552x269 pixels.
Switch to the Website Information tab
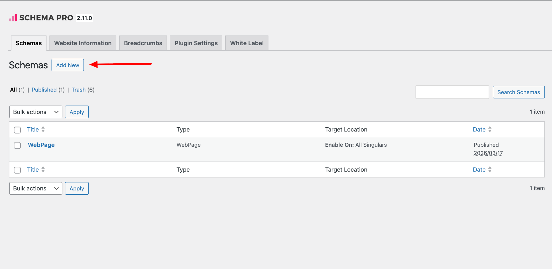point(83,43)
